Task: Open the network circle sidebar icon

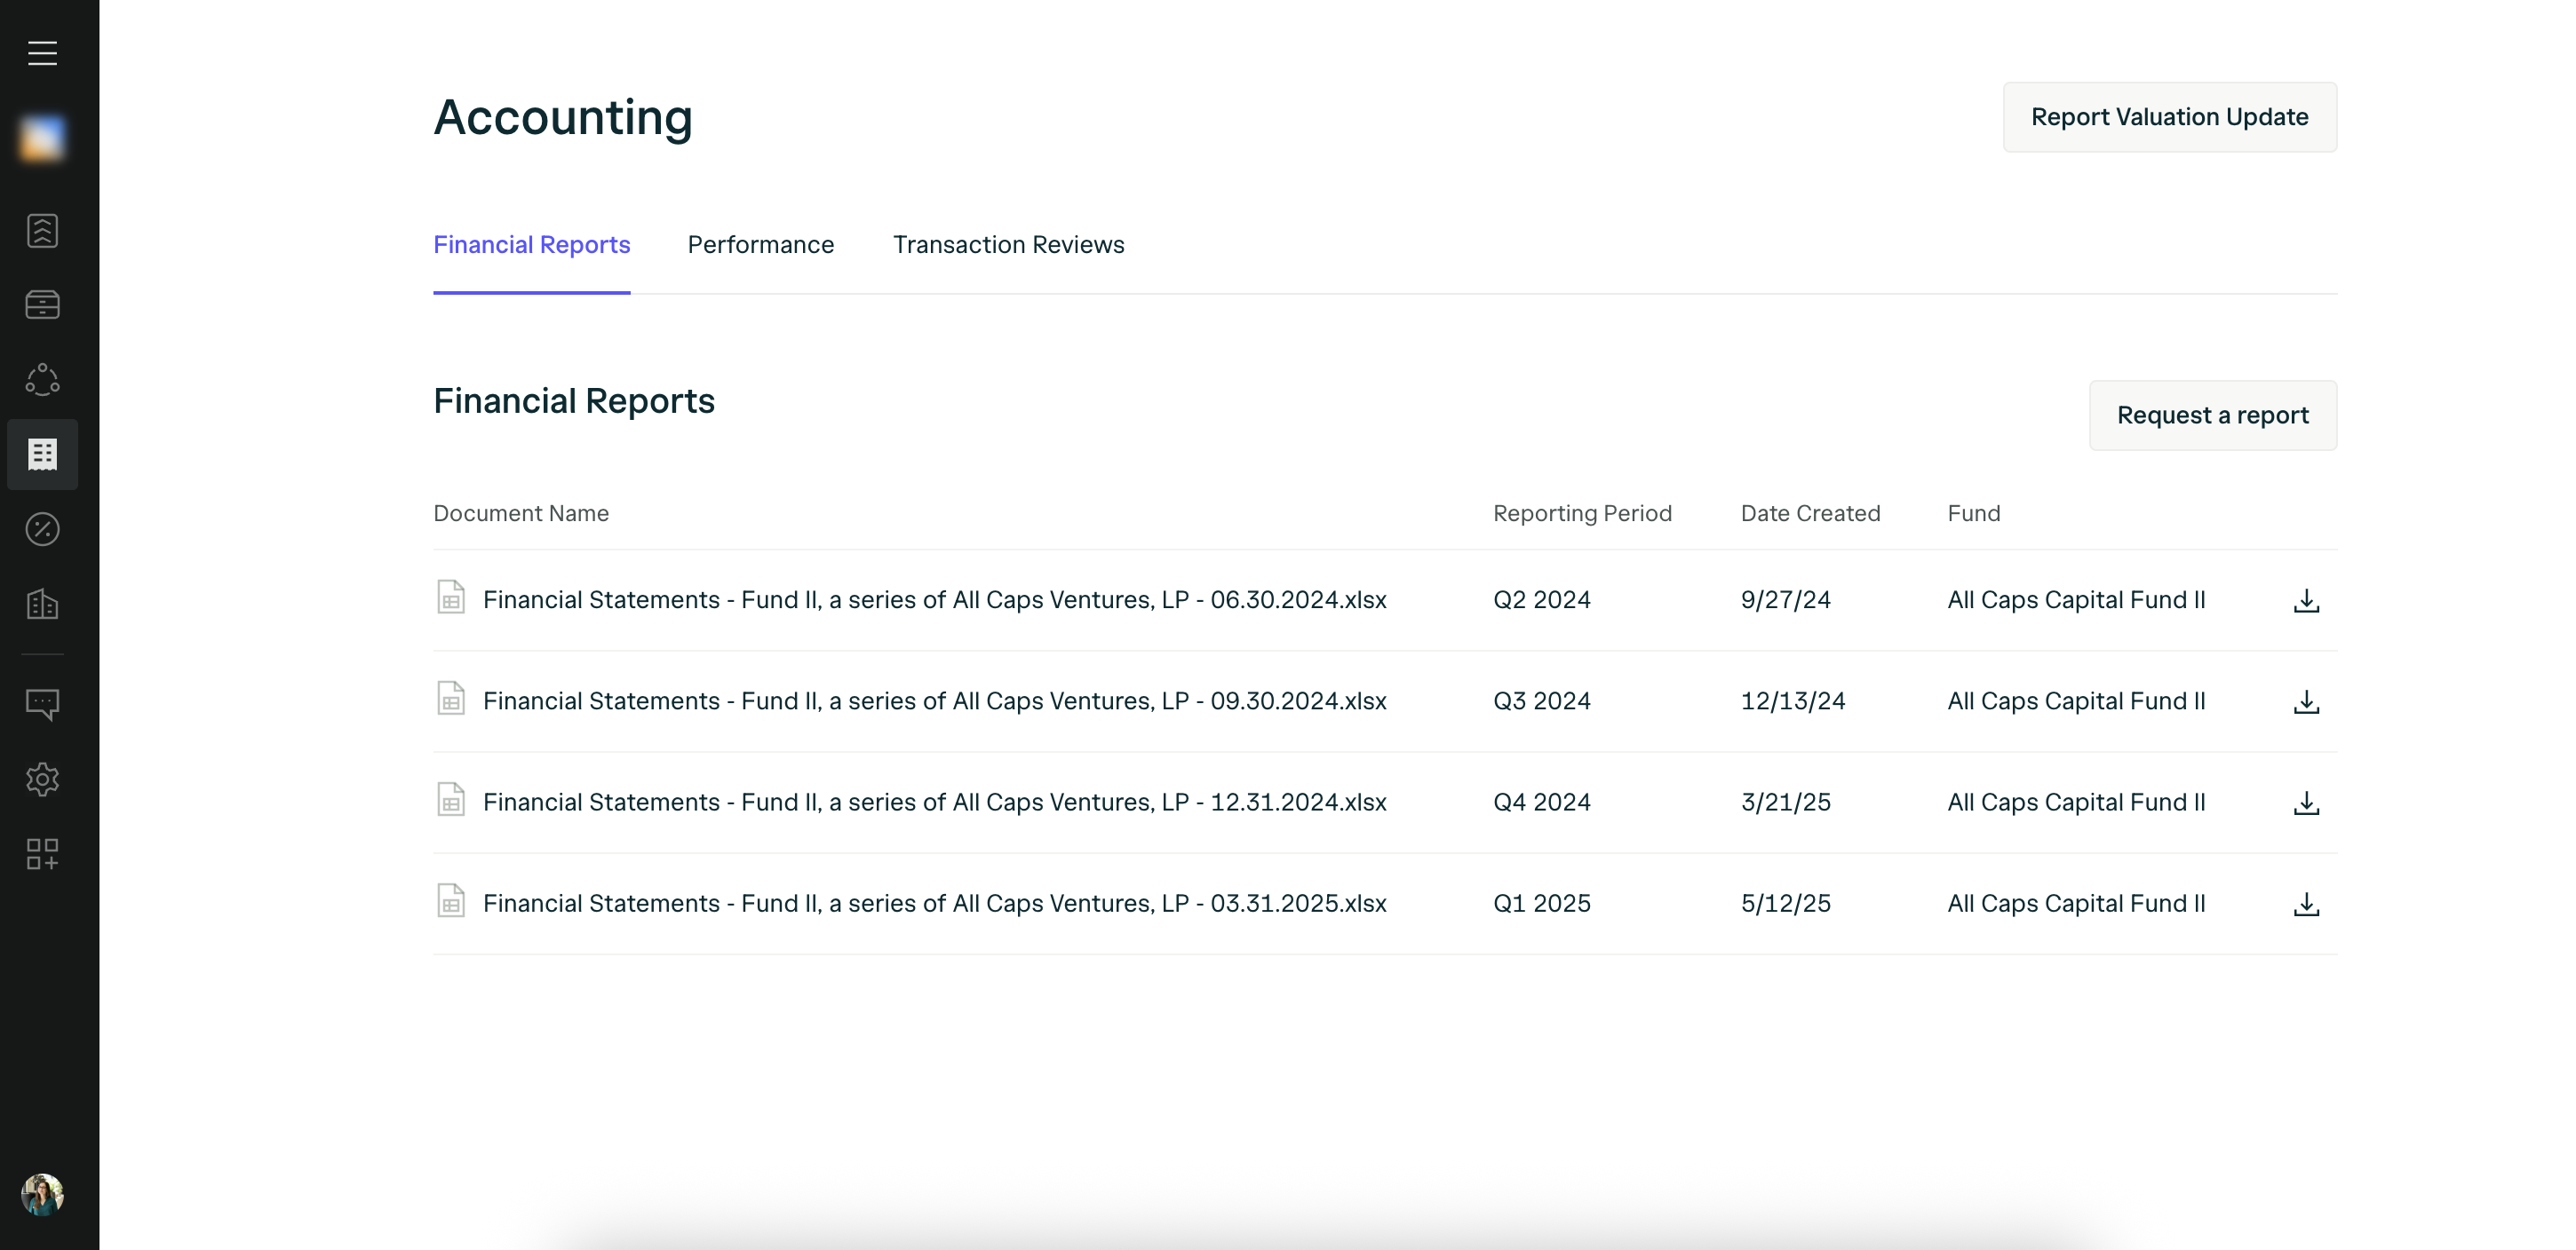Action: pyautogui.click(x=42, y=380)
